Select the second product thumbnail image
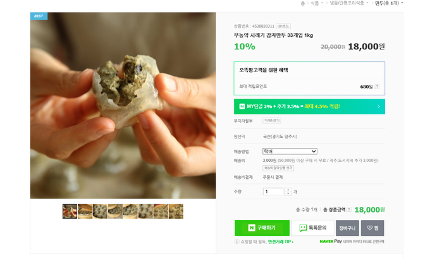430x258 pixels. click(x=85, y=211)
